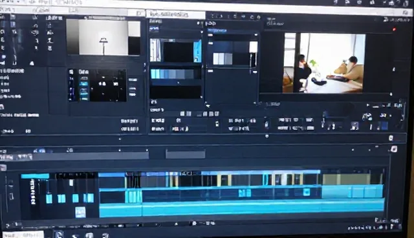Select the white highlighted tab above the middle panel
This screenshot has width=414, height=238.
coord(175,14)
